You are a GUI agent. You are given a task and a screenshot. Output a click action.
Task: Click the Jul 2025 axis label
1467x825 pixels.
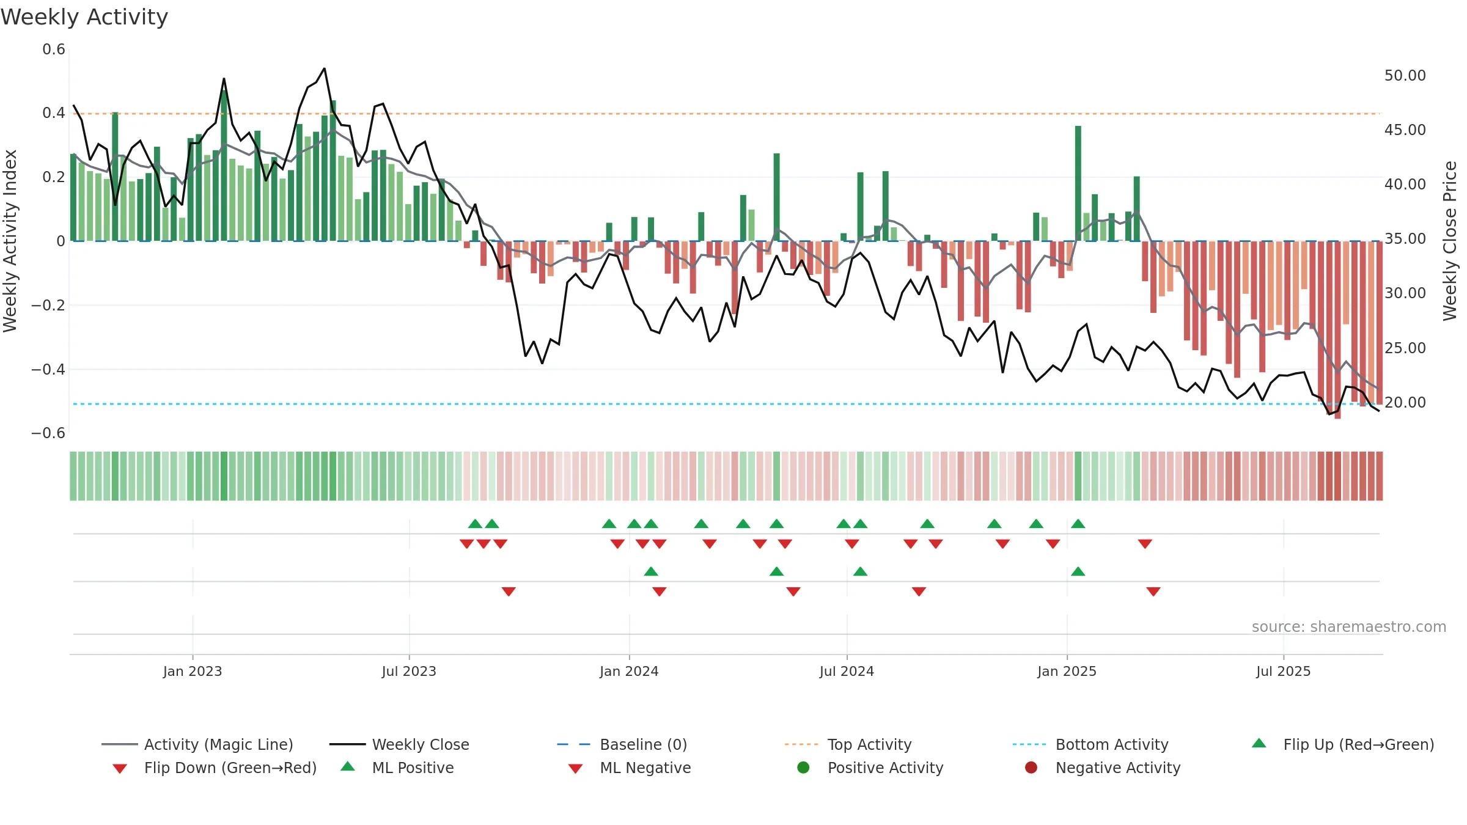pyautogui.click(x=1284, y=671)
